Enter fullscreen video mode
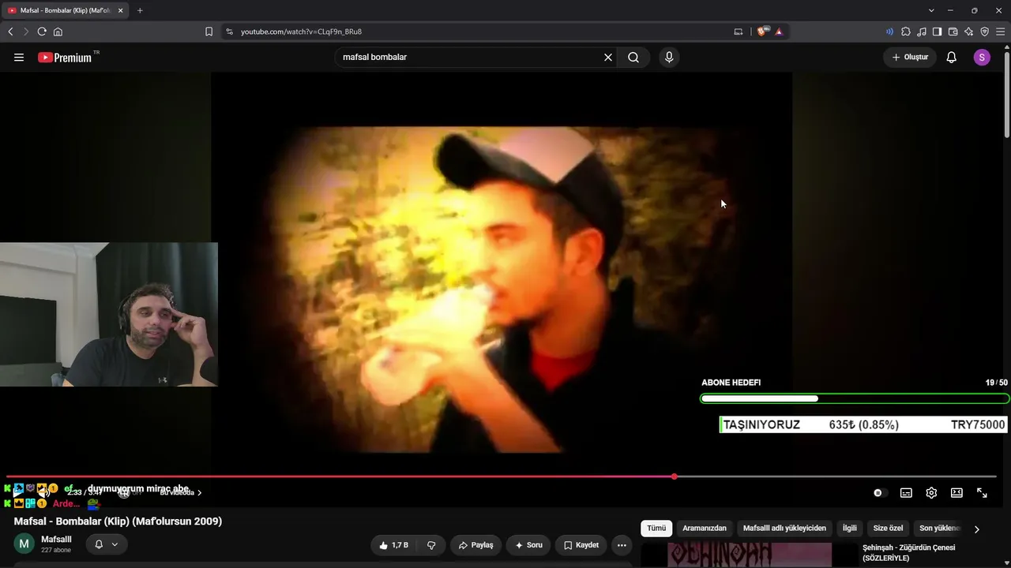The height and width of the screenshot is (568, 1011). click(x=982, y=493)
